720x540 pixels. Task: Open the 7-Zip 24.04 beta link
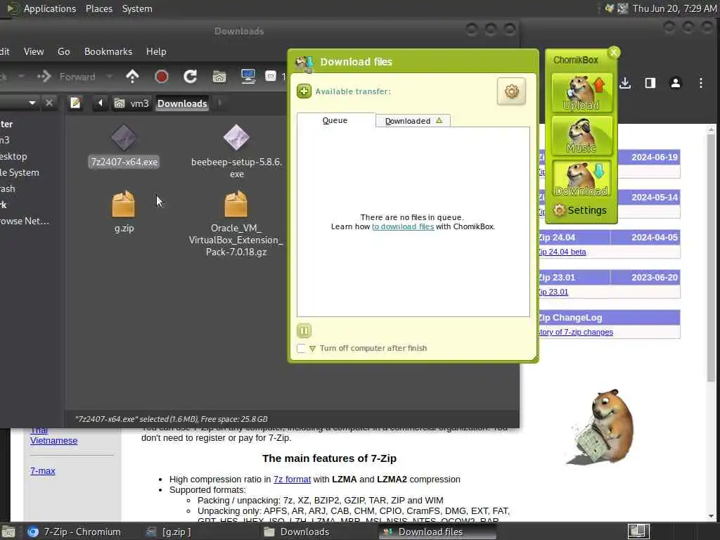(x=562, y=252)
